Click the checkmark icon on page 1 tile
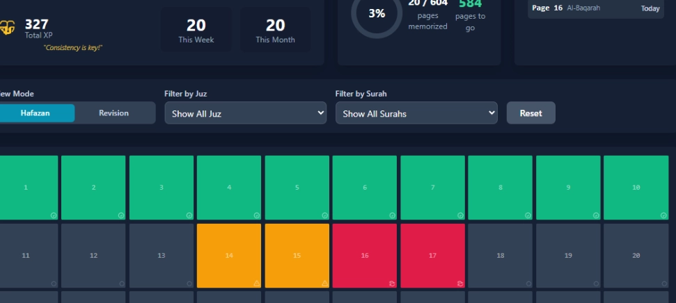The height and width of the screenshot is (303, 676). coord(54,215)
